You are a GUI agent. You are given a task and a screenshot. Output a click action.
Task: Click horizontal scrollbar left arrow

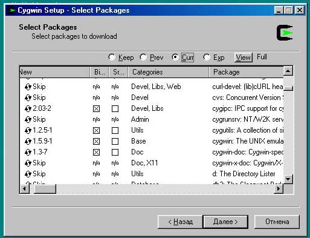pyautogui.click(x=25, y=189)
